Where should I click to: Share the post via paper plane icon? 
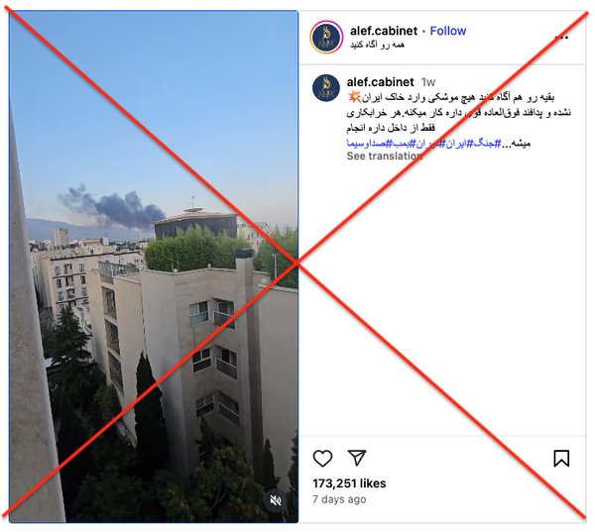[x=357, y=458]
